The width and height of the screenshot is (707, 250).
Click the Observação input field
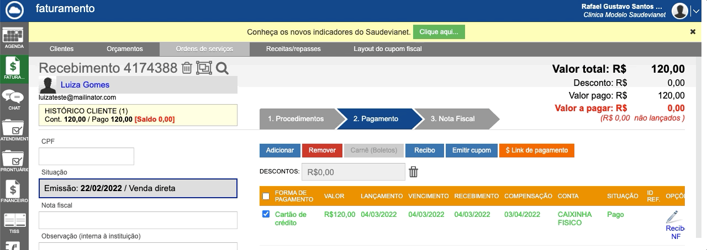[138, 246]
